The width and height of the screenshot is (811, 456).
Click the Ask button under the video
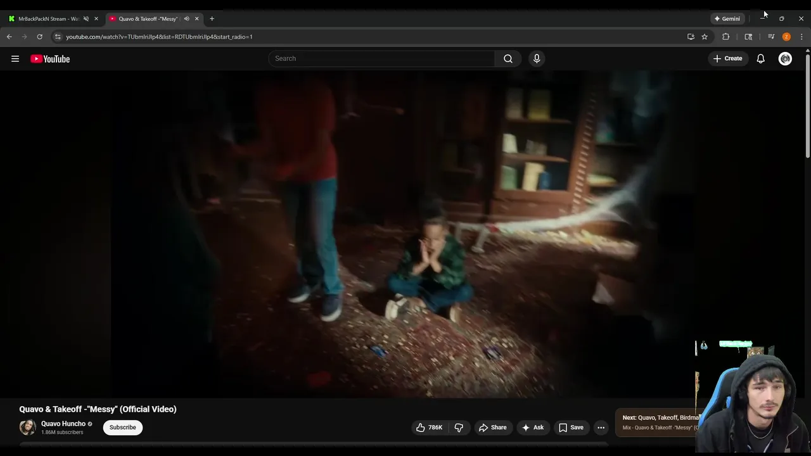tap(532, 427)
